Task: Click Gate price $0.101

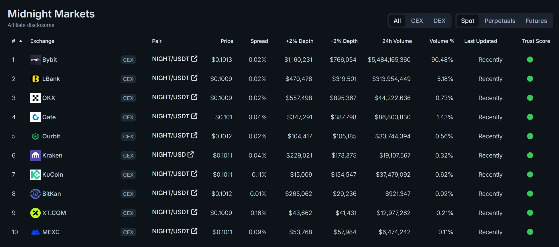Action: pyautogui.click(x=224, y=117)
